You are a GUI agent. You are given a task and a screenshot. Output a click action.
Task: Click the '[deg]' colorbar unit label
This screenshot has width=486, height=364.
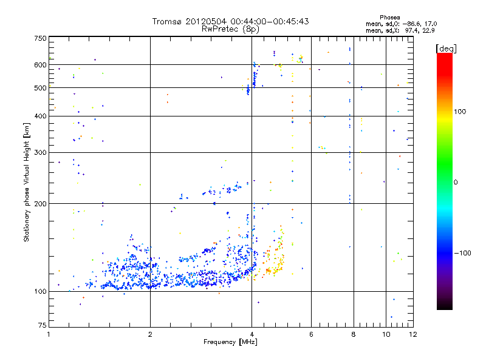[x=446, y=49]
